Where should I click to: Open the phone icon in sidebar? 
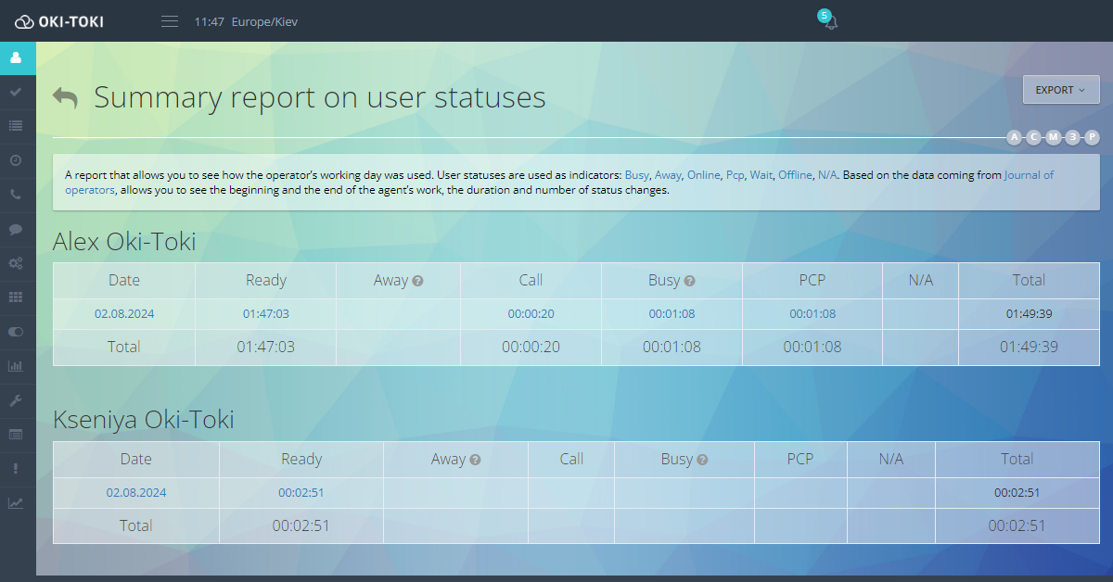[16, 195]
